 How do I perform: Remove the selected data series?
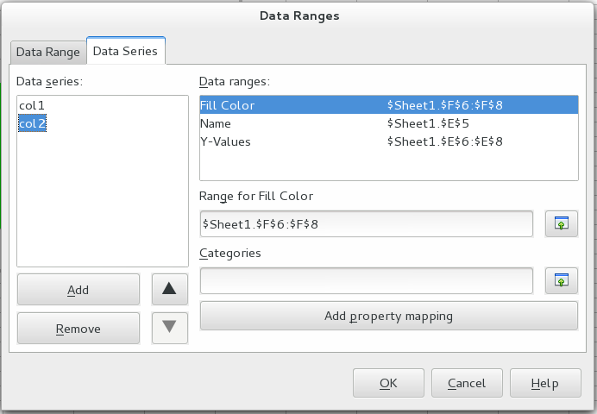click(78, 329)
